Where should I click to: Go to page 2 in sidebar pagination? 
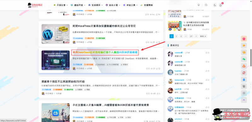(x=176, y=36)
